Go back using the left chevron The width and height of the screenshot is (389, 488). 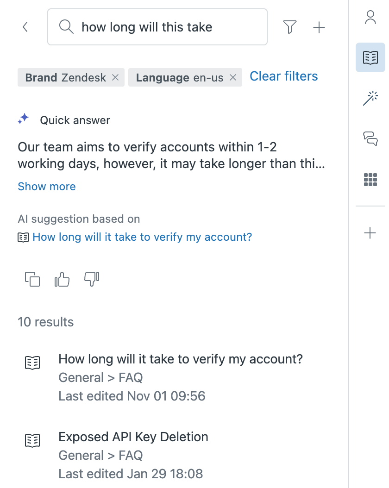pyautogui.click(x=25, y=27)
